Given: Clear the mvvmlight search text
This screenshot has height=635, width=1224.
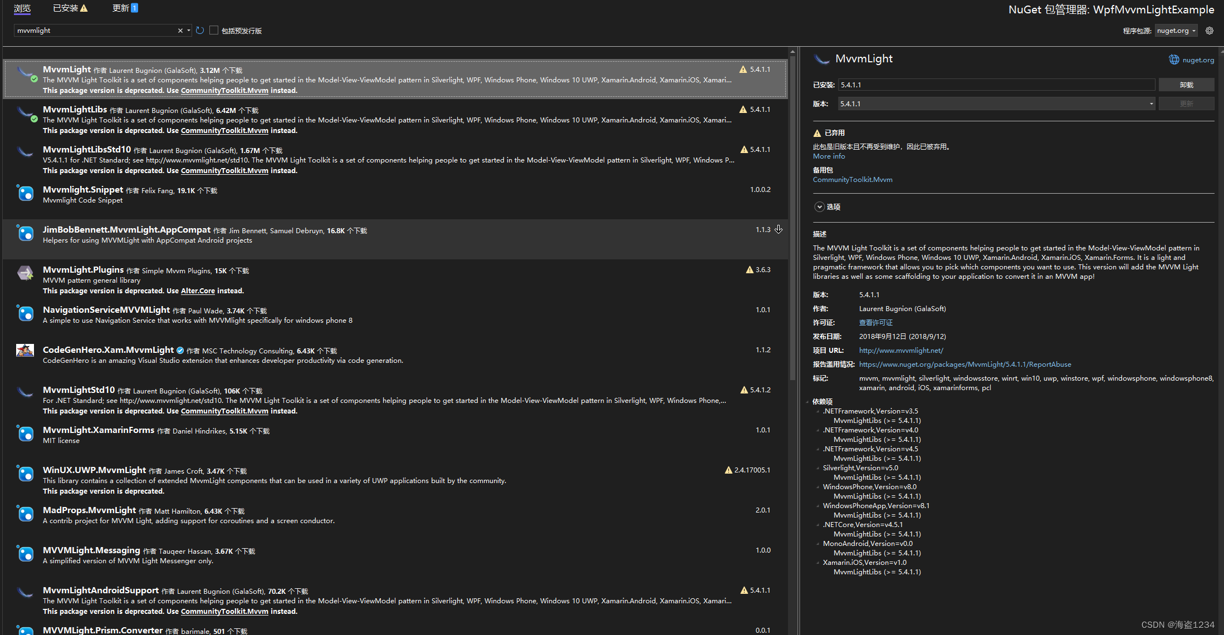Looking at the screenshot, I should point(180,31).
